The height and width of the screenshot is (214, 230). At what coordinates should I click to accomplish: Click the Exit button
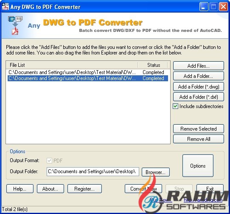click(x=210, y=189)
